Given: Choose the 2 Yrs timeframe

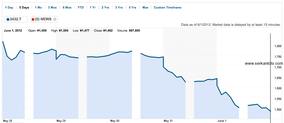Looking at the screenshot, I should click(105, 8).
